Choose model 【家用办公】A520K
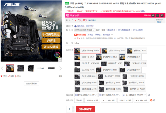 click(x=134, y=82)
